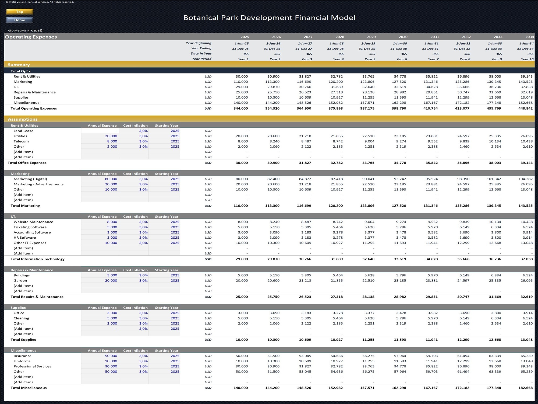Select the Total Marketing row label
The image size is (538, 404).
point(25,206)
